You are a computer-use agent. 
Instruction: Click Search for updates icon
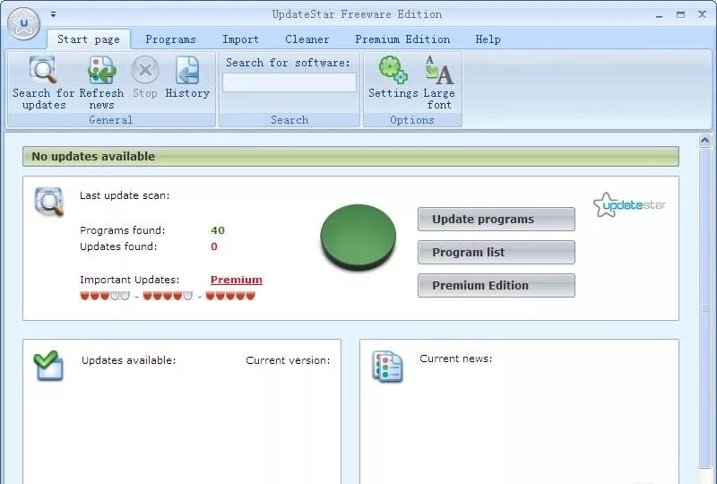coord(43,70)
